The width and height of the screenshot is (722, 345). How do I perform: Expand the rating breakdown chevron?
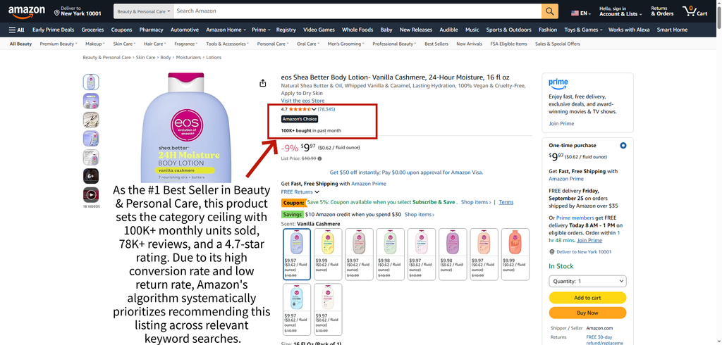point(314,109)
